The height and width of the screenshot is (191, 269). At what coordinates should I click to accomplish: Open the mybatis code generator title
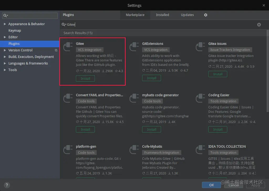click(x=161, y=95)
